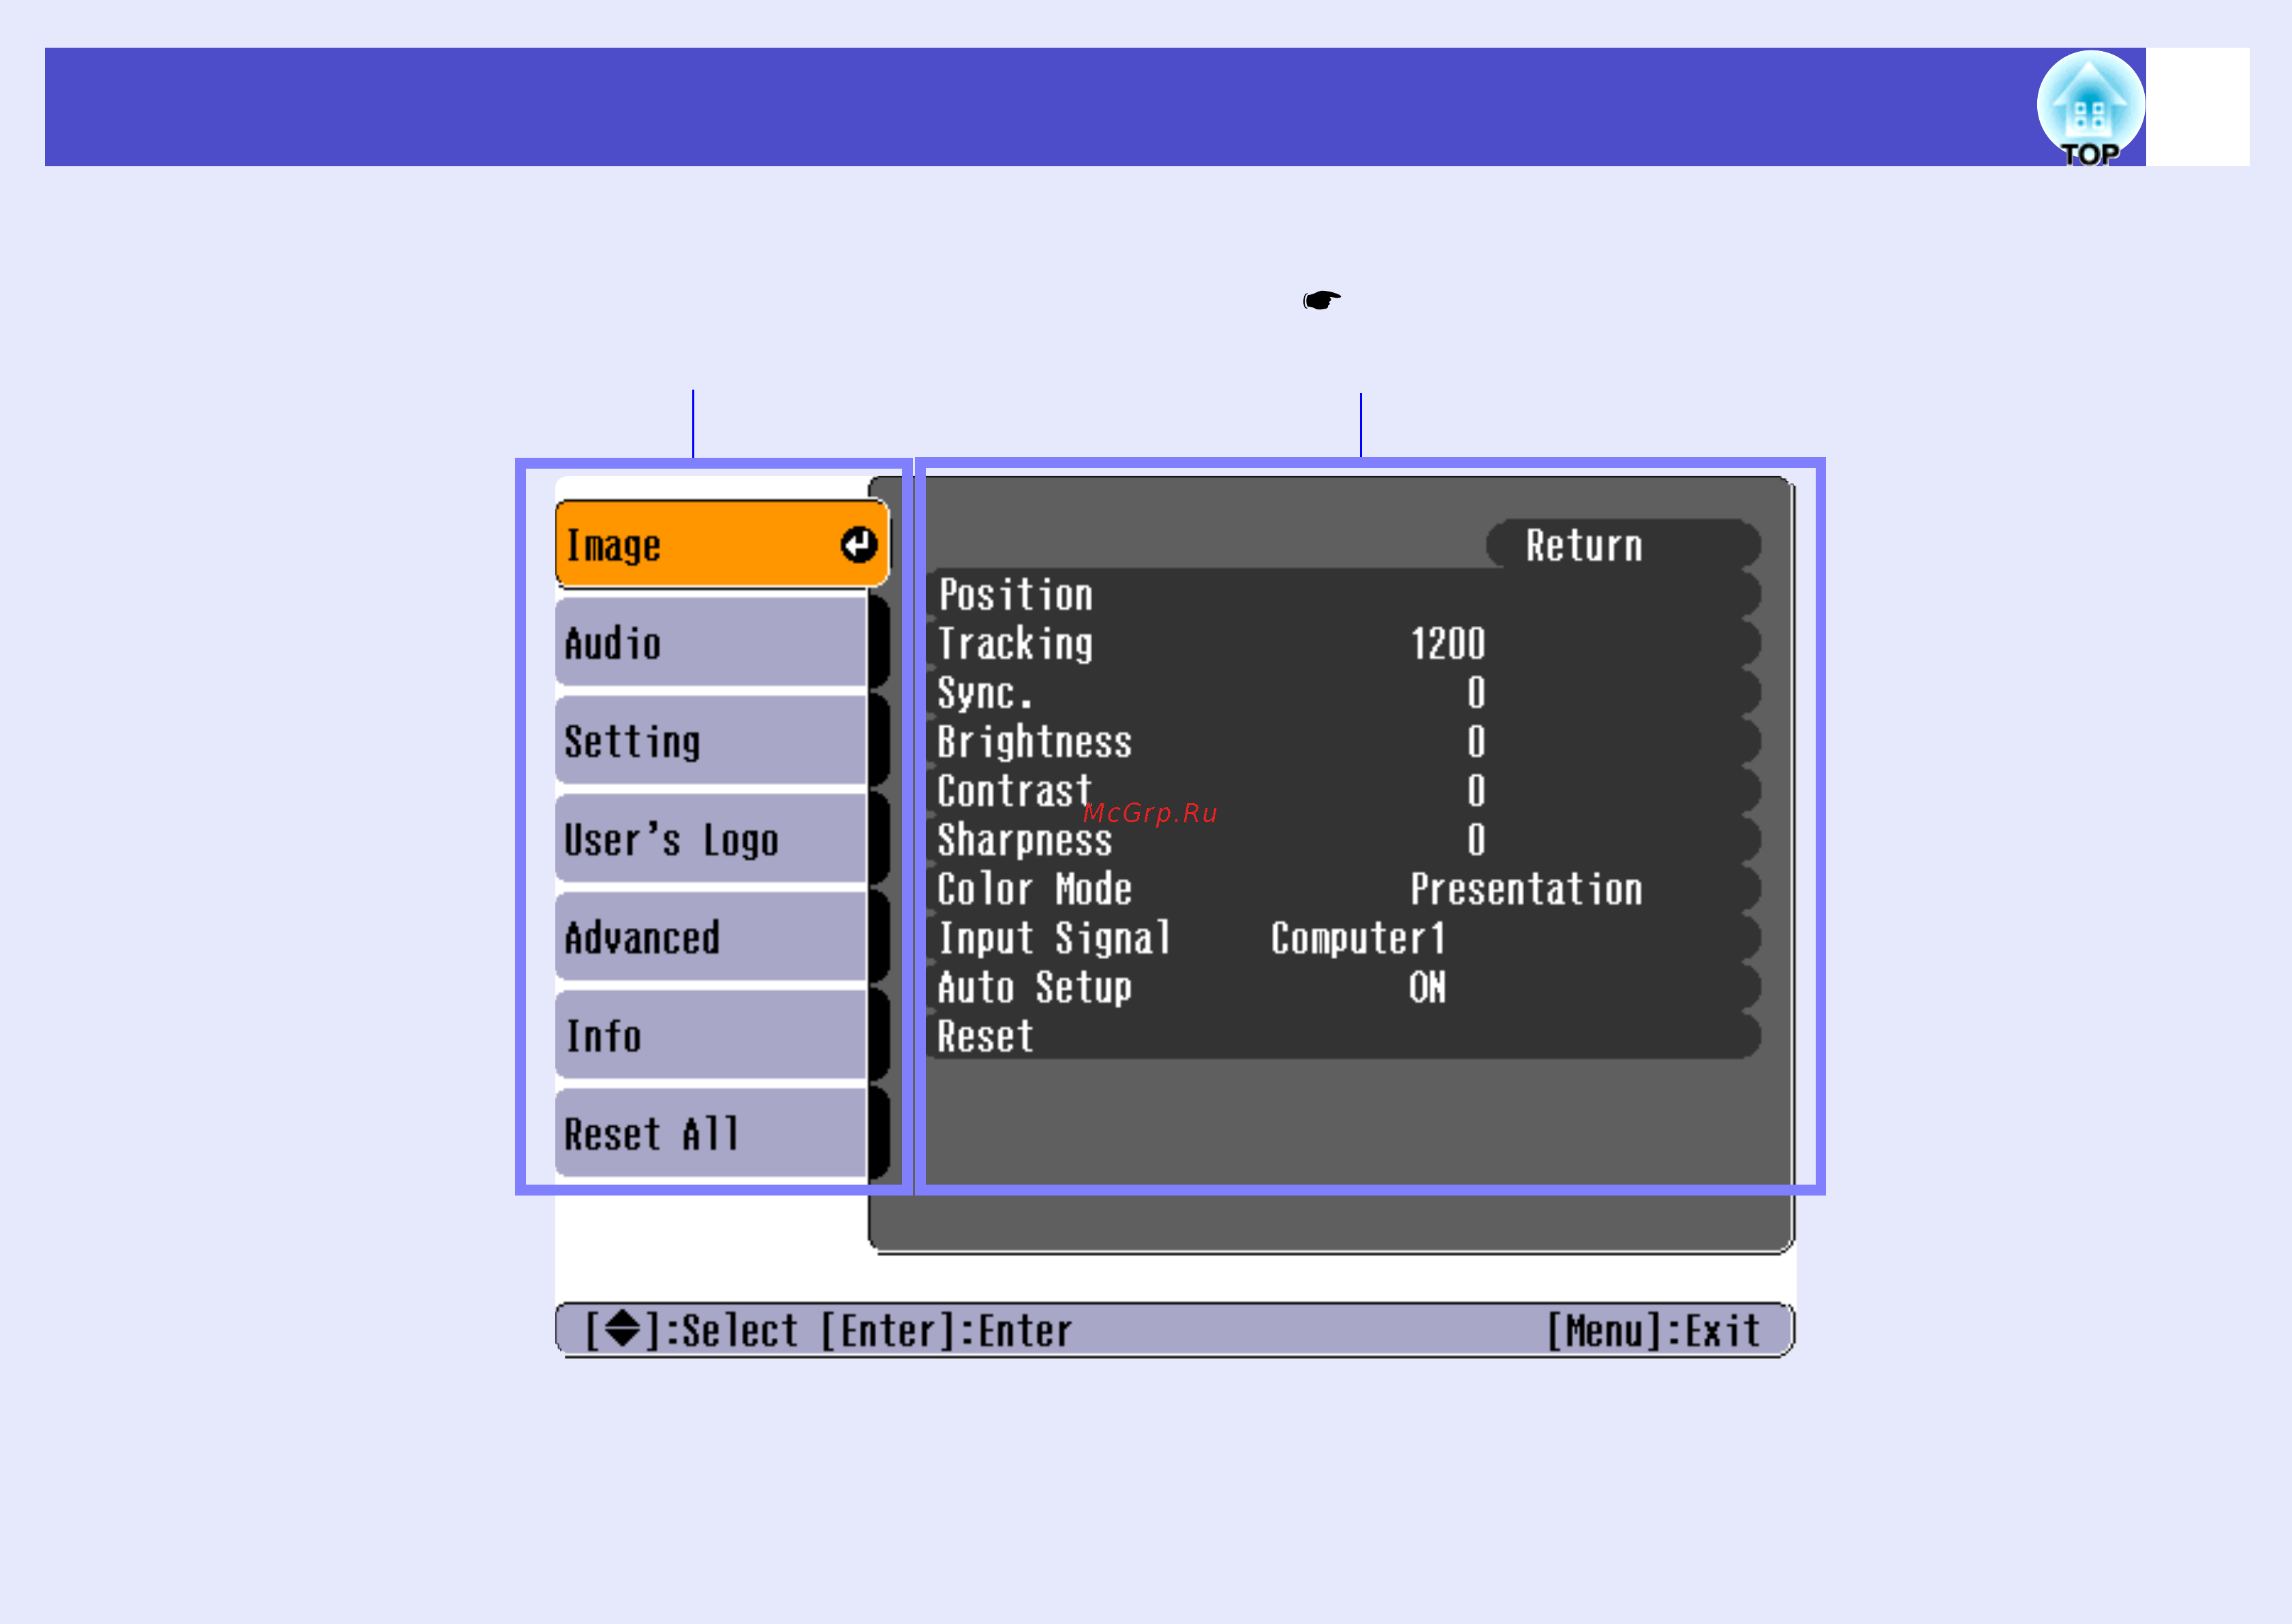Viewport: 2292px width, 1624px height.
Task: Click the TOP home icon
Action: coord(2090,108)
